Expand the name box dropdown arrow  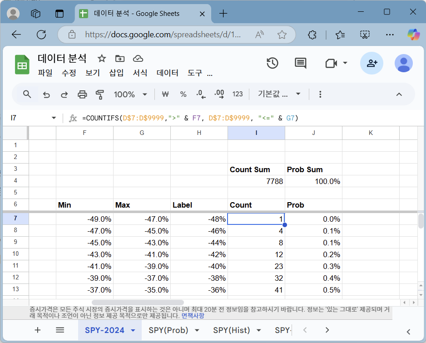point(54,118)
